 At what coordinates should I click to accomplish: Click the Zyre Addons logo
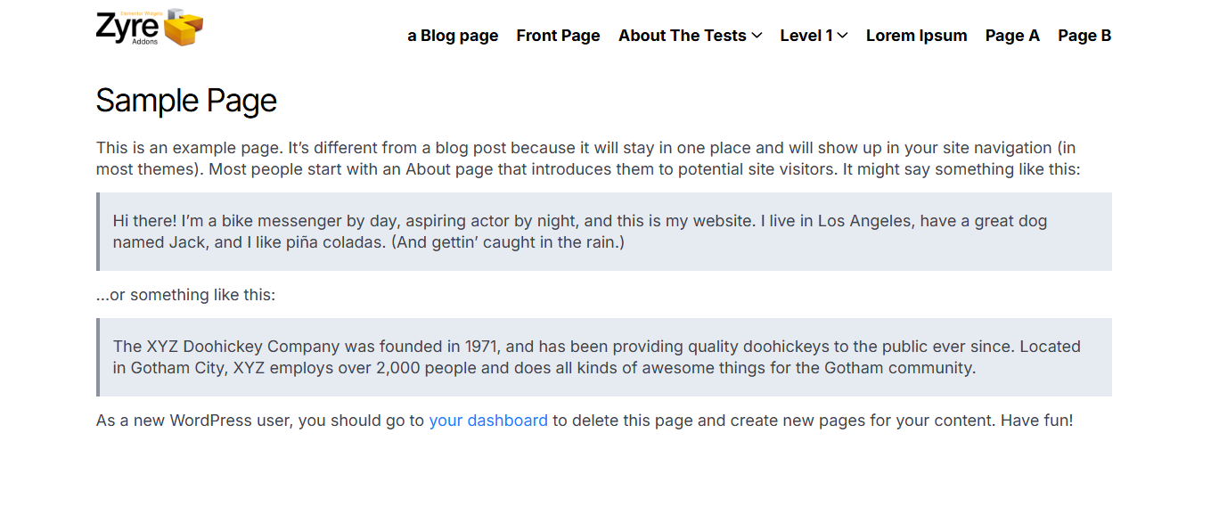pyautogui.click(x=149, y=28)
